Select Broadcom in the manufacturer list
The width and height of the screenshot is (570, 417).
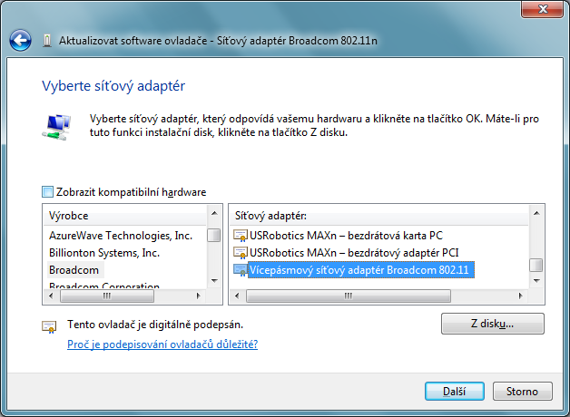pos(74,270)
